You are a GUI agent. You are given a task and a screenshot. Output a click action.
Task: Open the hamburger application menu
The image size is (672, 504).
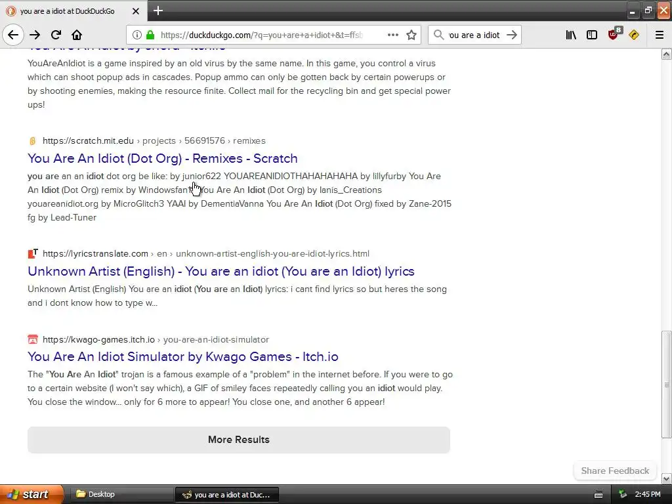[660, 35]
